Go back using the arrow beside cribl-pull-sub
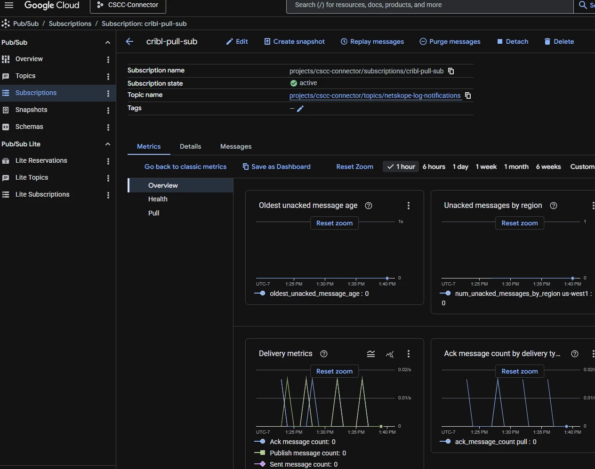This screenshot has width=595, height=469. (129, 41)
